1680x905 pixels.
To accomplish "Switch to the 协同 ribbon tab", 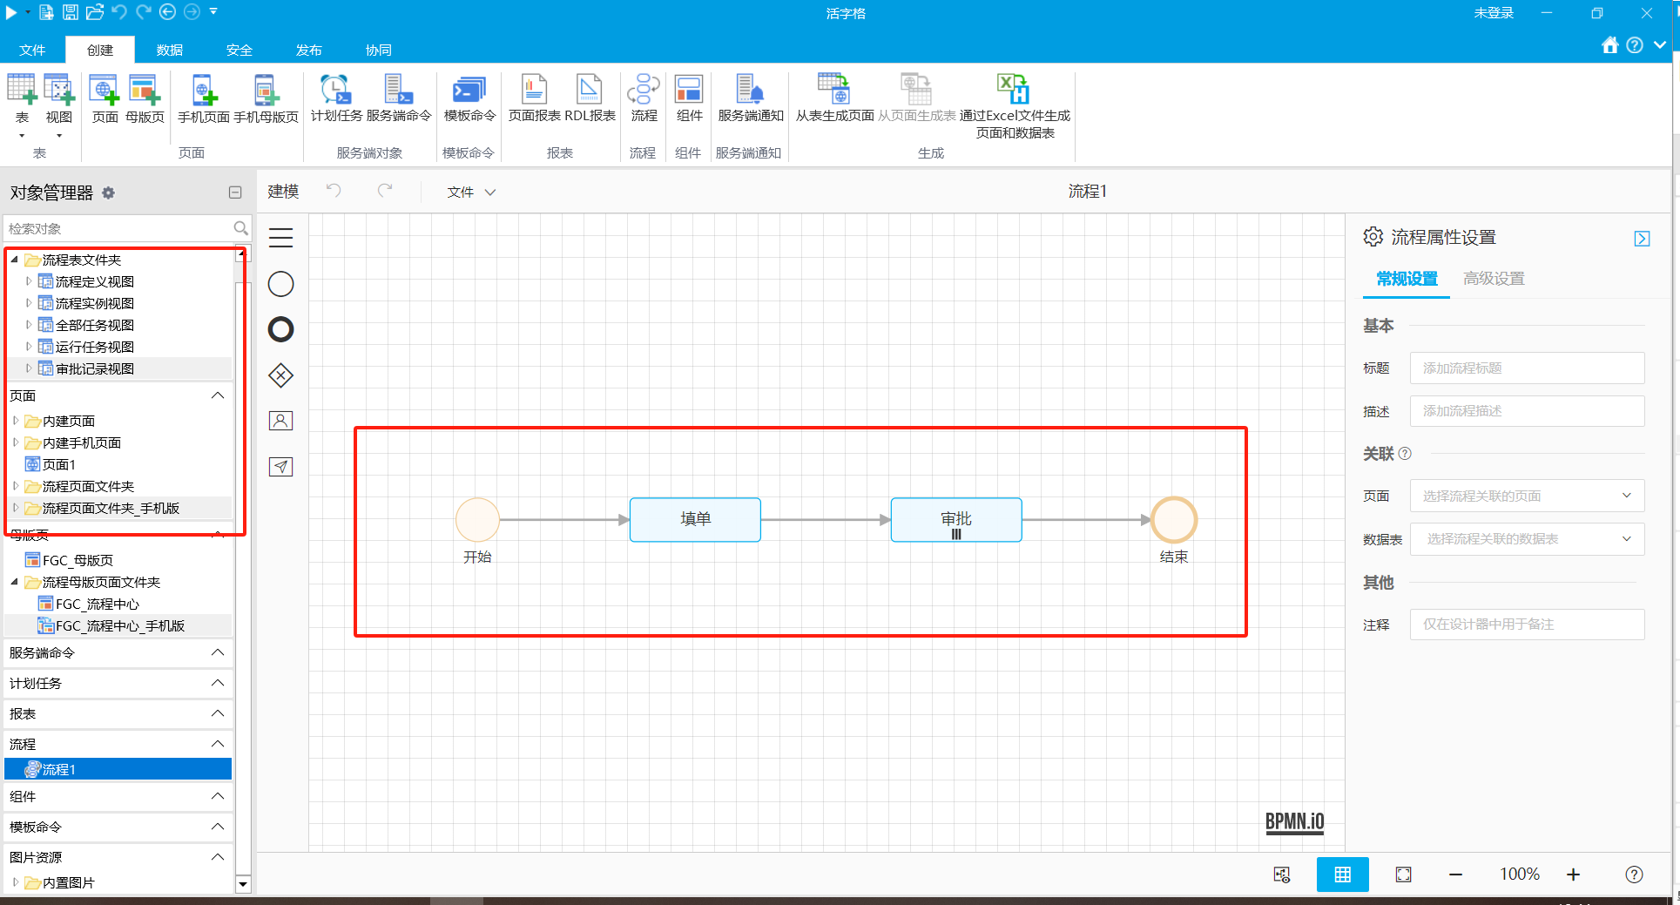I will [x=379, y=50].
